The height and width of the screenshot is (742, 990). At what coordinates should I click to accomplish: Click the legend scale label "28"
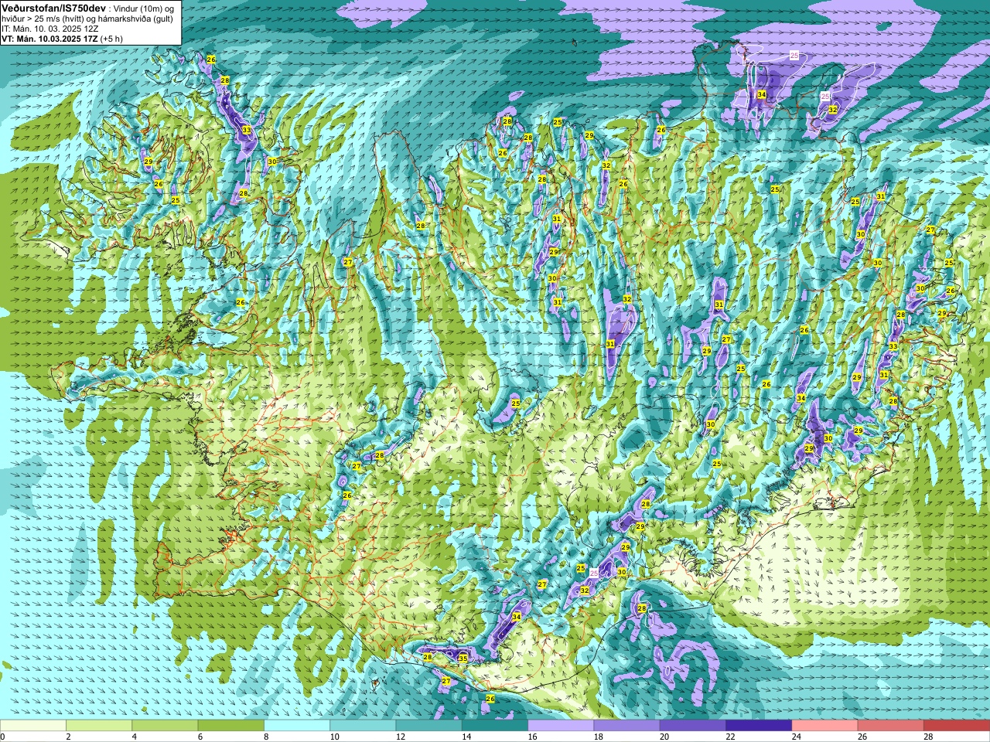(928, 737)
